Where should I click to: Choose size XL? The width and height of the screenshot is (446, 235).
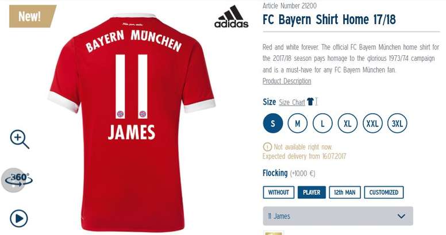click(348, 123)
